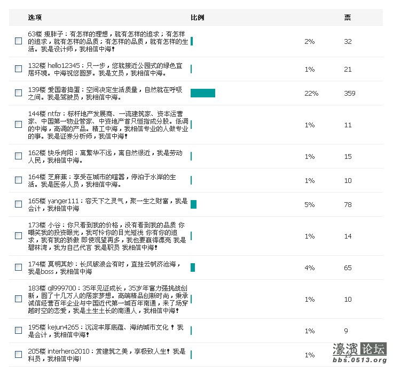This screenshot has height=367, width=393.
Task: Click the 205楼 interhero2010 option text
Action: (107, 355)
